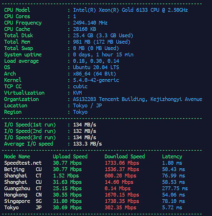Select the Speedtest.net node name
Viewport: 212px width, 216px height.
[23, 163]
